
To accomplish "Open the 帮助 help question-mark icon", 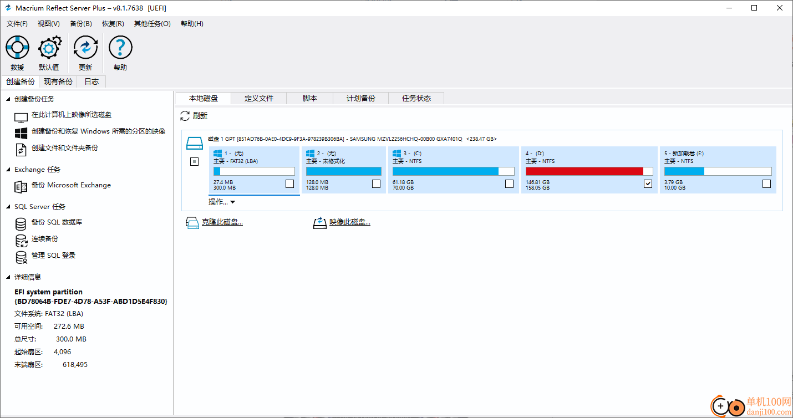I will (x=120, y=48).
